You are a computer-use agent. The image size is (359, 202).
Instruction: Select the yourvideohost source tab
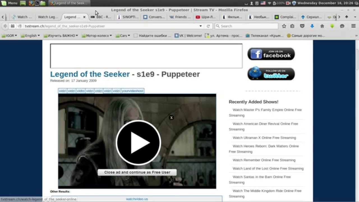(x=132, y=91)
